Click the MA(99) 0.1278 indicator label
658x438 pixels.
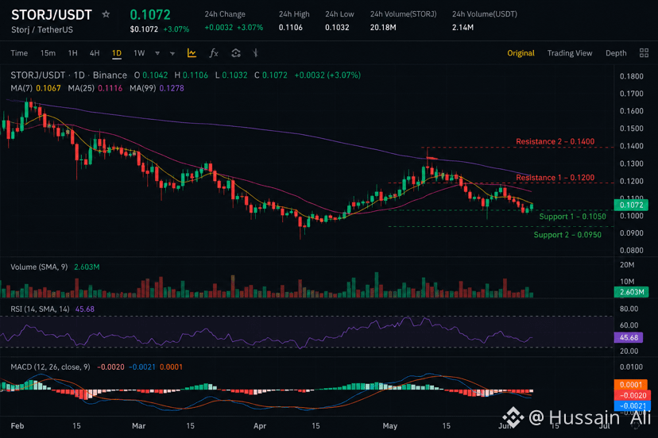157,88
